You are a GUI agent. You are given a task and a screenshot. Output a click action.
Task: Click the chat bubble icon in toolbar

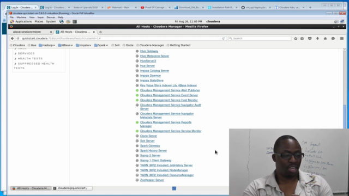pyautogui.click(x=333, y=39)
